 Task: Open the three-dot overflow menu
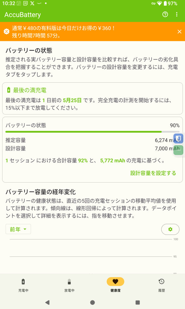point(177,14)
